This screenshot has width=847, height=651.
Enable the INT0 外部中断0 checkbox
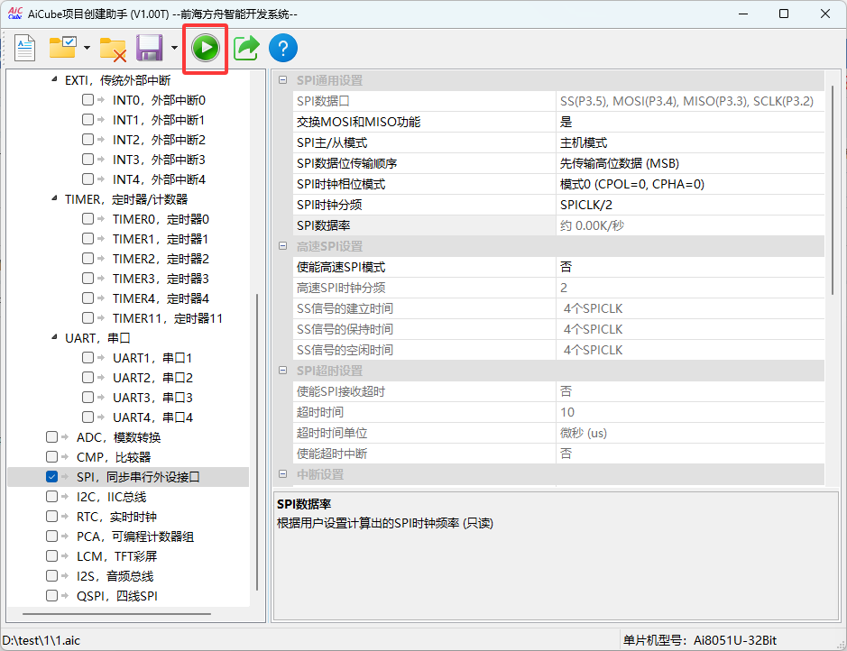point(87,100)
